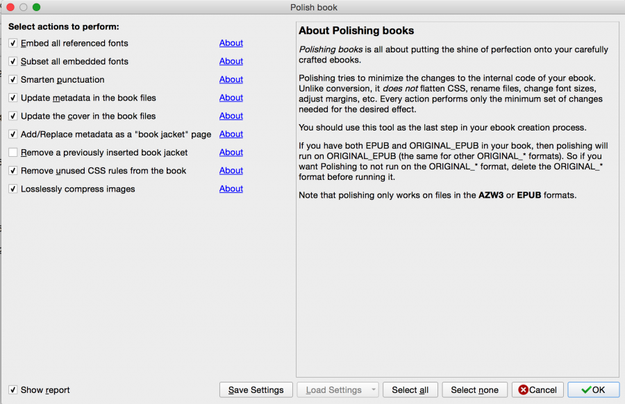625x404 pixels.
Task: Click About link for Losslessly compress images
Action: [231, 189]
